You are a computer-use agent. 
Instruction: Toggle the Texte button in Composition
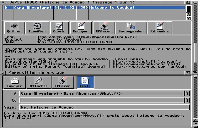coord(85,82)
